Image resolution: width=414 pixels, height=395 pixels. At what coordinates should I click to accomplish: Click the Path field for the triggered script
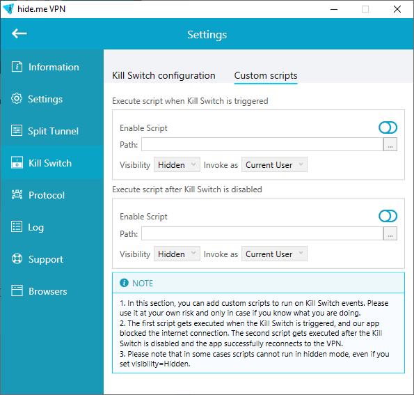tap(262, 144)
